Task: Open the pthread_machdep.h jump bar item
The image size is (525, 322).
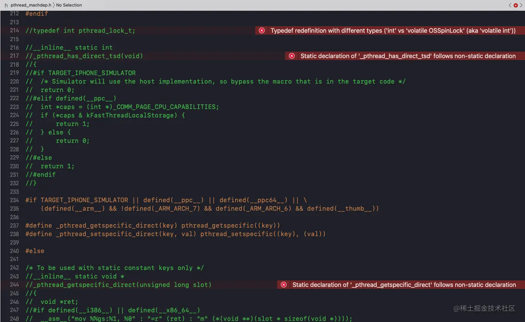Action: tap(31, 5)
